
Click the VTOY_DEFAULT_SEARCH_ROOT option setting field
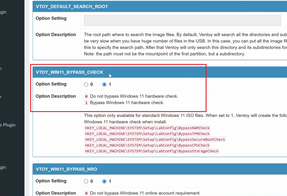182,20
